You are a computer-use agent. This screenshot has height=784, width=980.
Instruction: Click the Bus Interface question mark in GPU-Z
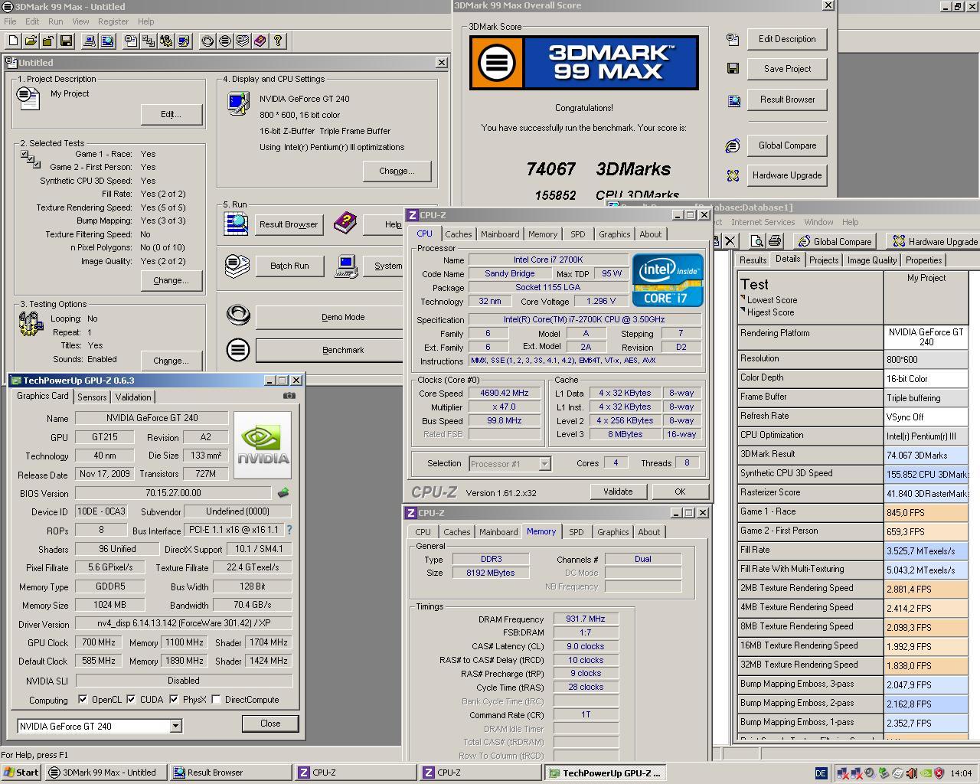click(x=289, y=530)
